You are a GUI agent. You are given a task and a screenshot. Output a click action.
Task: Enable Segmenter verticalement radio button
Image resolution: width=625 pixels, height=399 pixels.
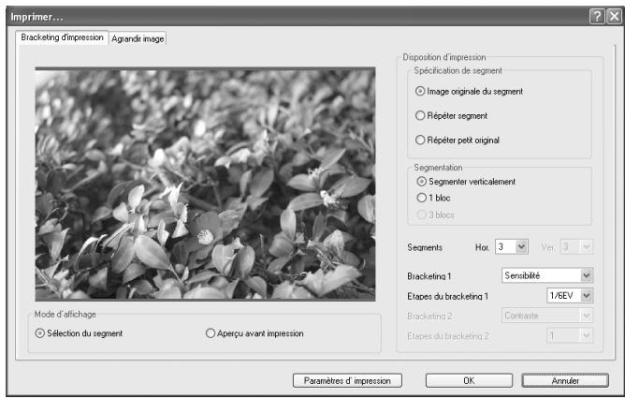[466, 182]
